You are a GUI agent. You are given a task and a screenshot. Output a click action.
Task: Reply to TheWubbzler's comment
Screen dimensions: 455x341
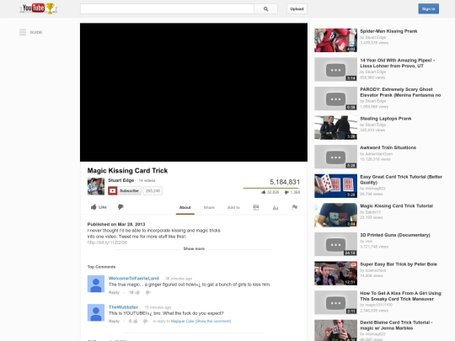click(114, 321)
